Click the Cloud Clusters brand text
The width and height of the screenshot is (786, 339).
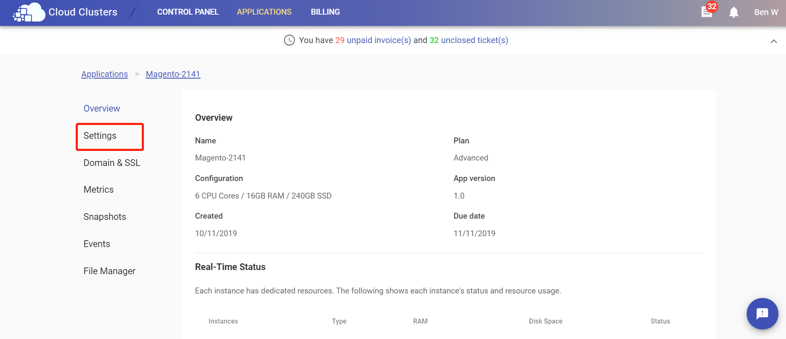(83, 12)
